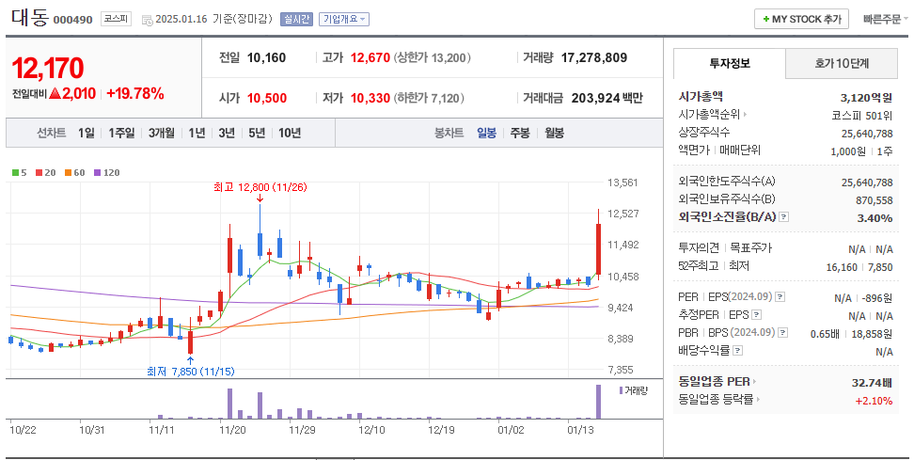This screenshot has height=460, width=914.
Task: Click help icon beside 추정PER EPS
Action: coord(757,315)
